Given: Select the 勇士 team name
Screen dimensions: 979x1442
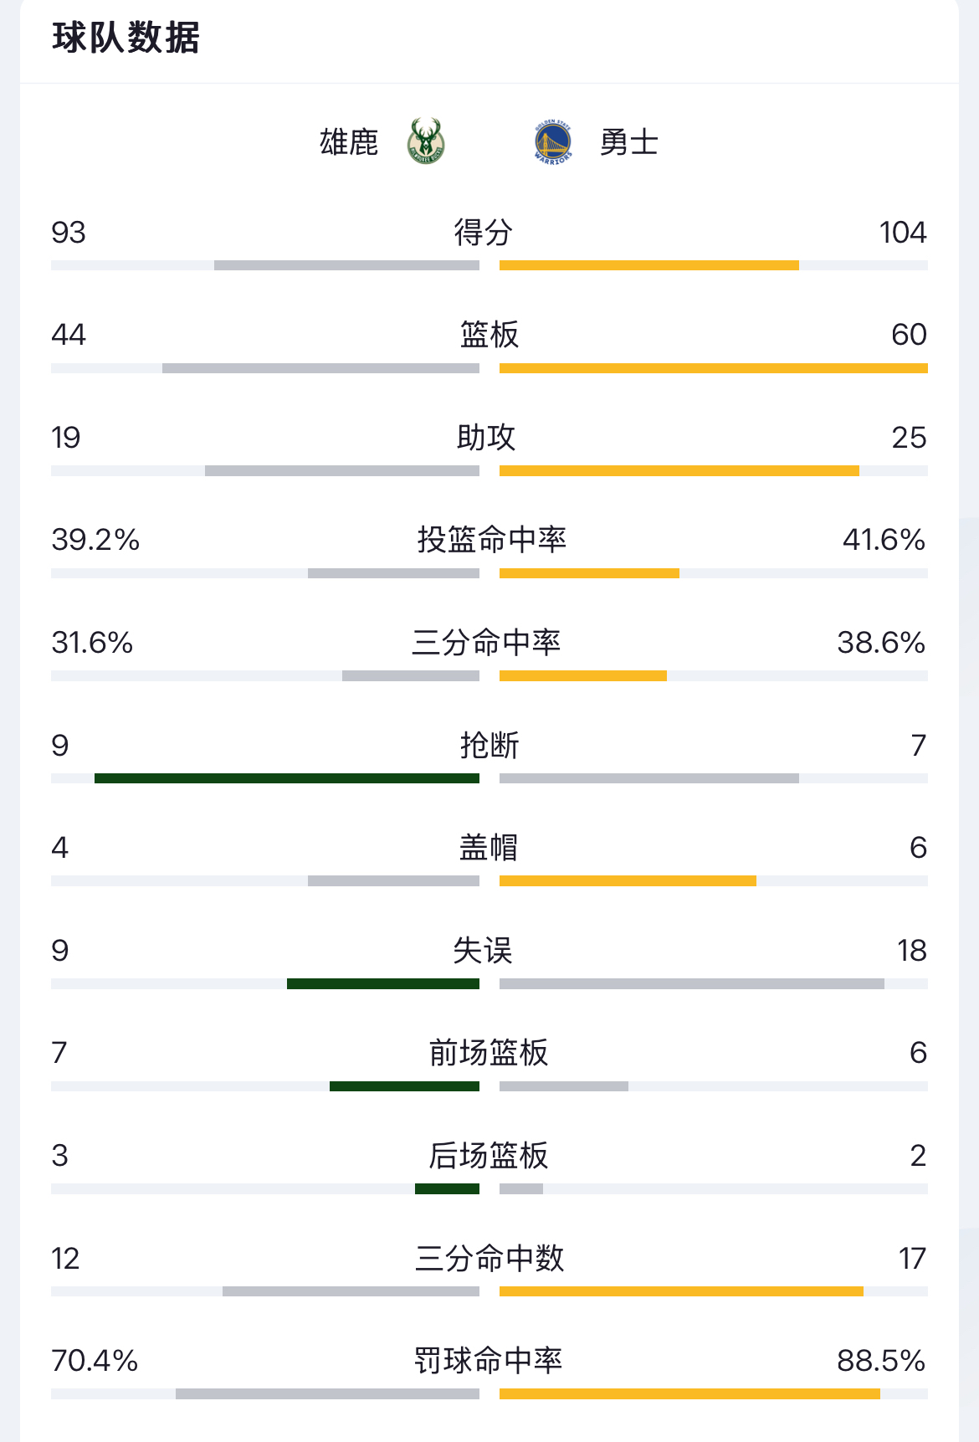Looking at the screenshot, I should click(628, 142).
